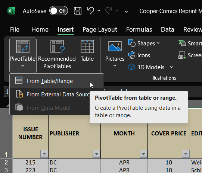The height and width of the screenshot is (173, 202).
Task: Click the Undo arrow icon
Action: tap(91, 10)
